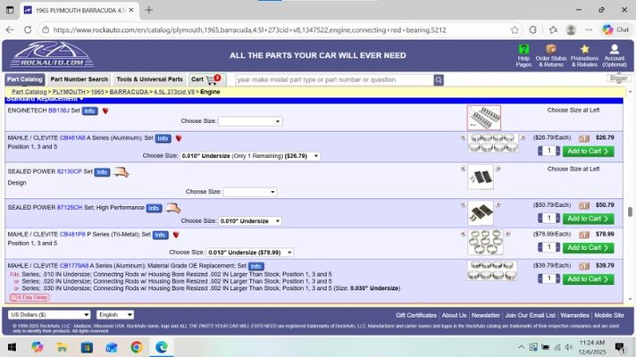This screenshot has height=357, width=636.
Task: Open Enginetech BB136J bearing thumbnail
Action: click(483, 117)
